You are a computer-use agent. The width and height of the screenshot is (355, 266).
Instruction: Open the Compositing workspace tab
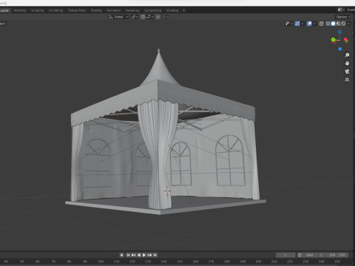click(152, 10)
